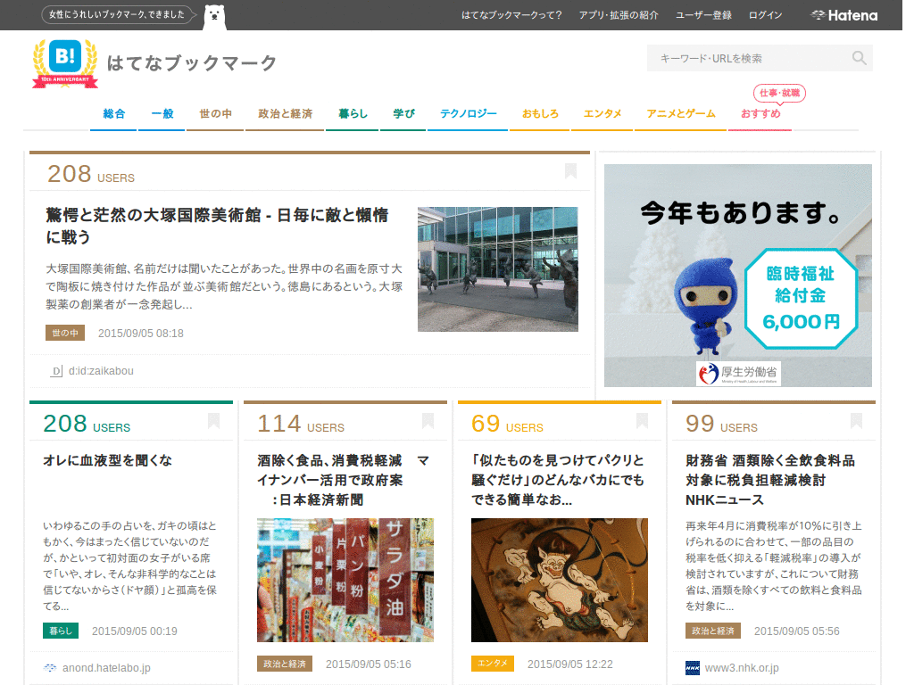Click the 世の中 tag on featured article
Viewport: 914px width, 685px height.
pyautogui.click(x=64, y=333)
